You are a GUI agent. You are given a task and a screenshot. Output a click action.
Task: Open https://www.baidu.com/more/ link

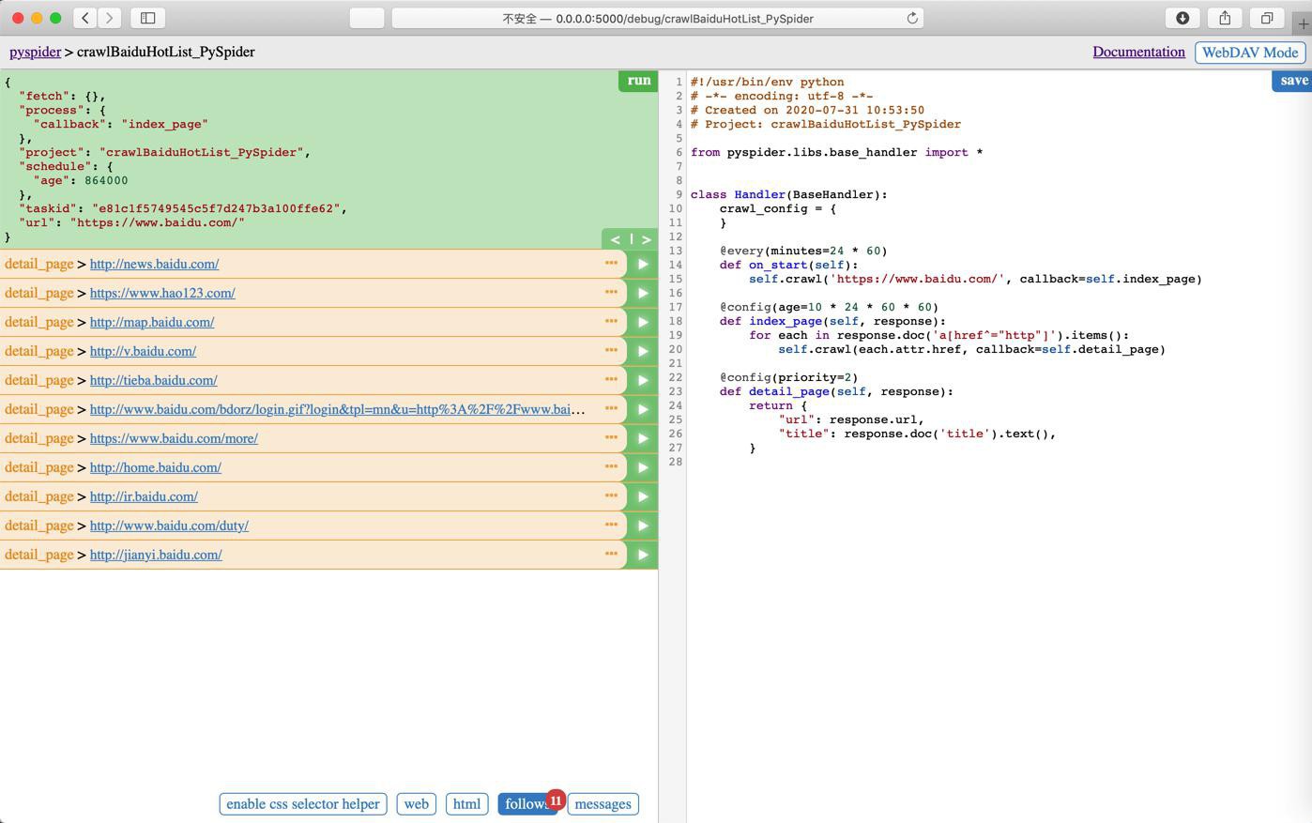click(x=174, y=438)
